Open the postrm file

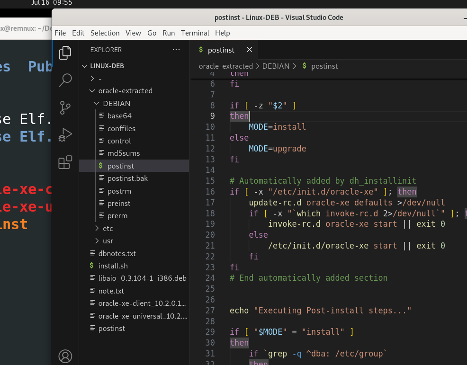click(134, 191)
